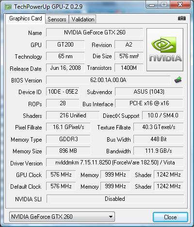Click the NVIDIA logo image

165,49
